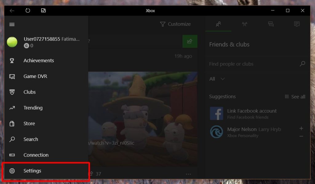The width and height of the screenshot is (315, 184).
Task: Refresh the activity feed
Action: coord(28,10)
